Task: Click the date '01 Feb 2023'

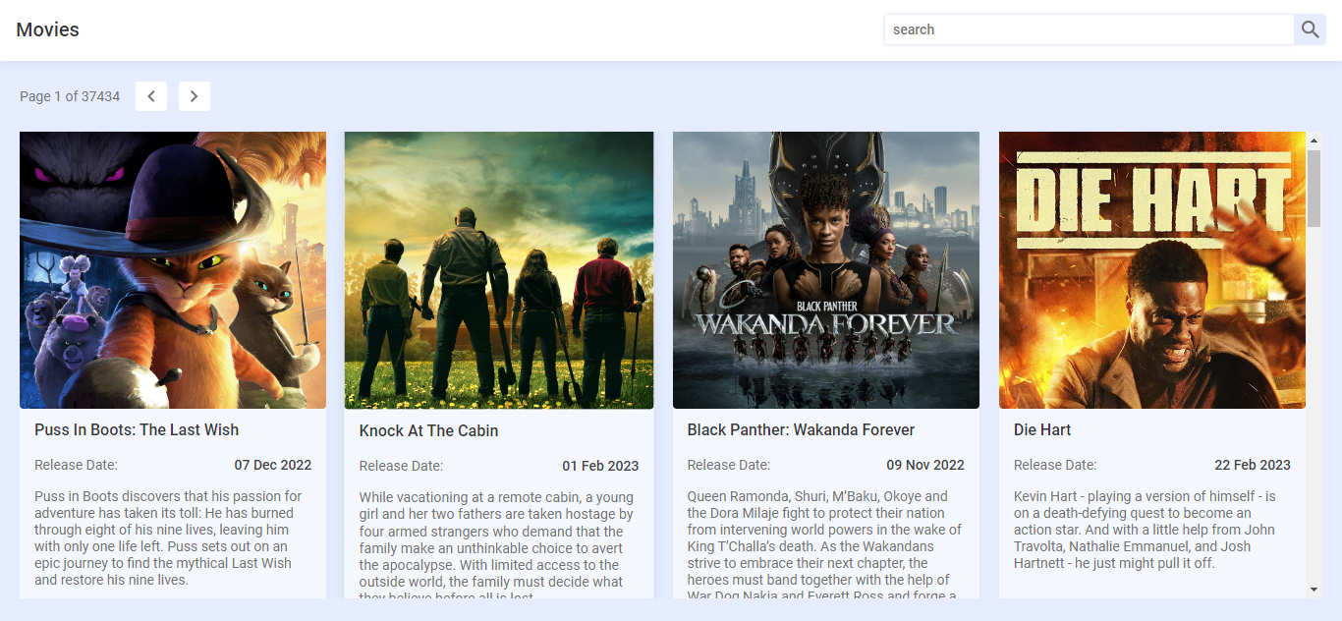Action: point(600,466)
